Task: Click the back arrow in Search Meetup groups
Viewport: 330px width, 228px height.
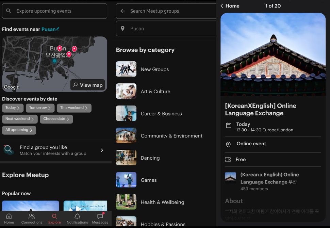Action: pyautogui.click(x=123, y=11)
